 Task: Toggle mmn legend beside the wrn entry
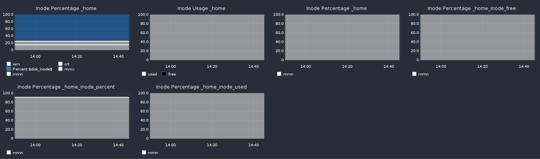[x=9, y=74]
